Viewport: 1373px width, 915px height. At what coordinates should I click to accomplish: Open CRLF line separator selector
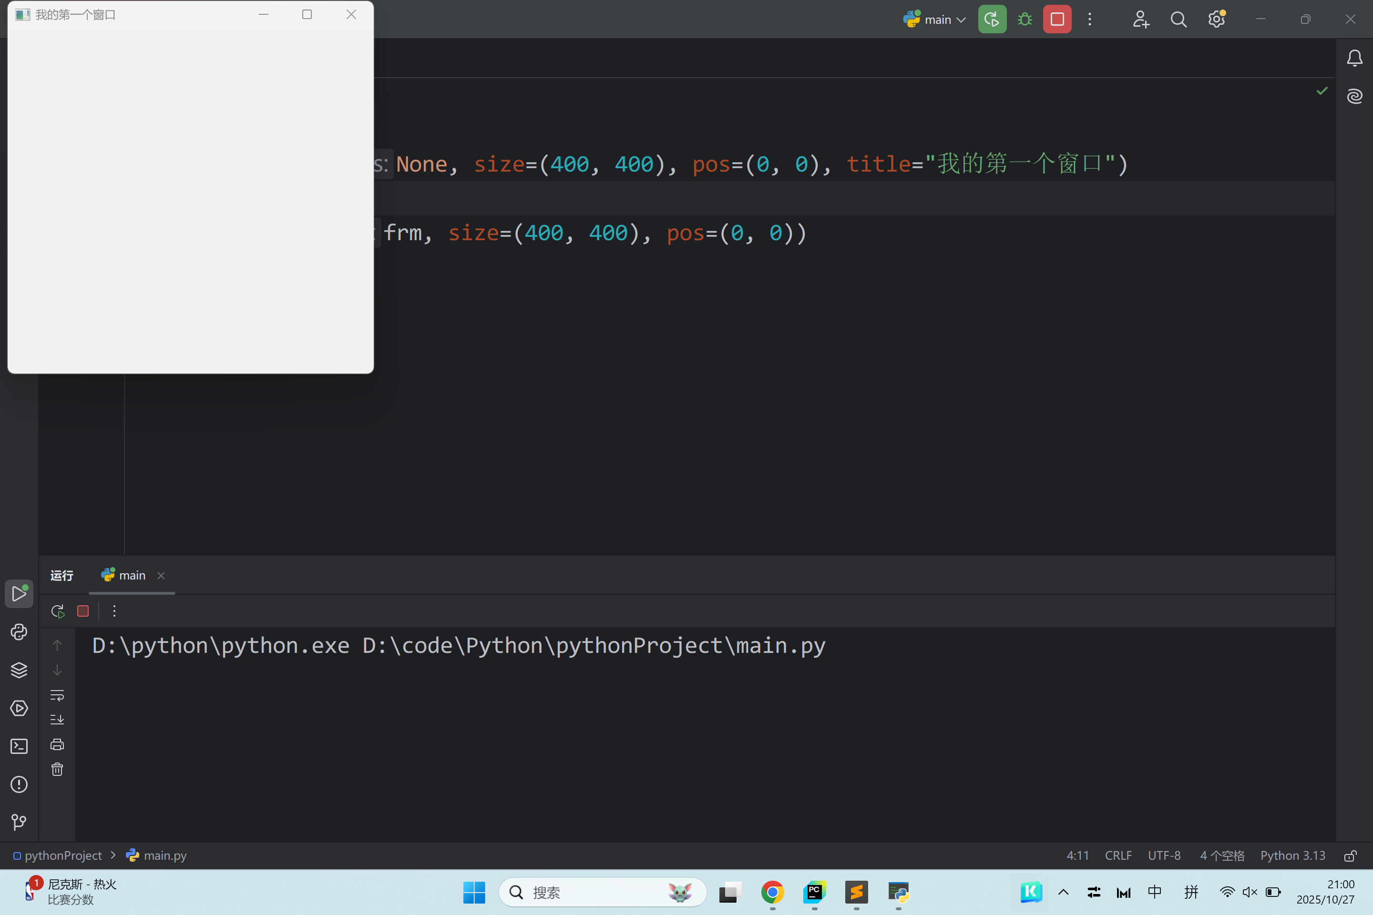[x=1118, y=855]
